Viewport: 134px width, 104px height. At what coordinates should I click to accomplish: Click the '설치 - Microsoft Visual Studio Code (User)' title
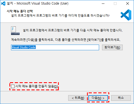coord(38,3)
